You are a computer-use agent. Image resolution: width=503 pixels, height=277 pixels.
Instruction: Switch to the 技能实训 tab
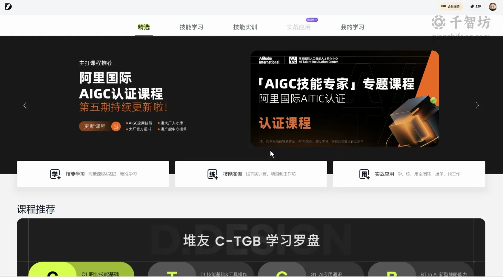tap(245, 27)
